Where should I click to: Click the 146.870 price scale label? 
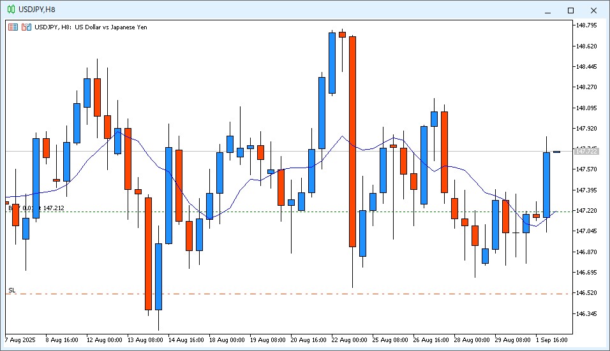click(x=586, y=252)
